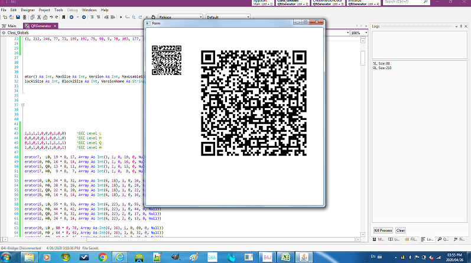Close the QRGenerator tab
The image size is (471, 263).
tap(55, 26)
